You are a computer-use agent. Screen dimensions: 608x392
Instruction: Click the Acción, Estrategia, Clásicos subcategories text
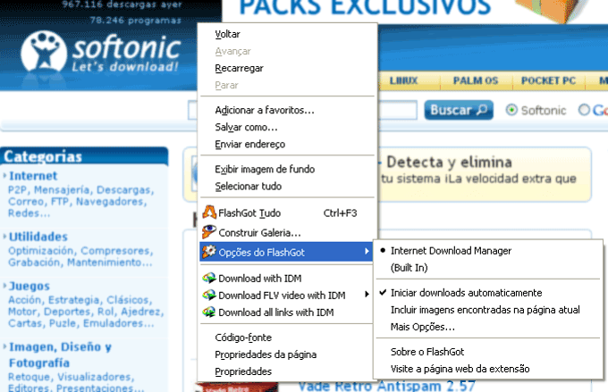(x=86, y=312)
